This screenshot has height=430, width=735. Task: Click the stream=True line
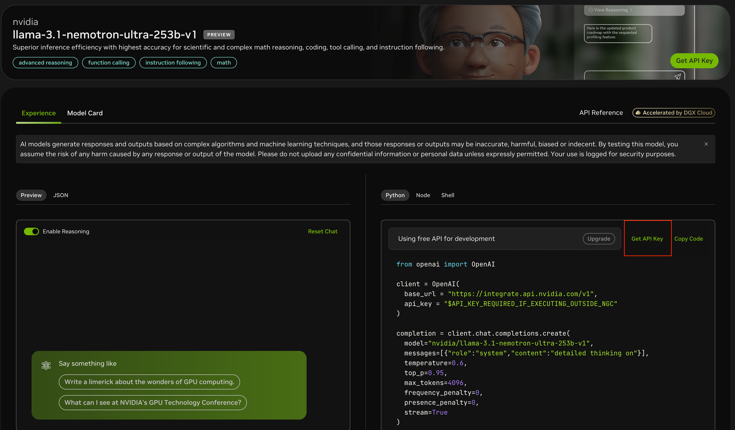click(426, 412)
